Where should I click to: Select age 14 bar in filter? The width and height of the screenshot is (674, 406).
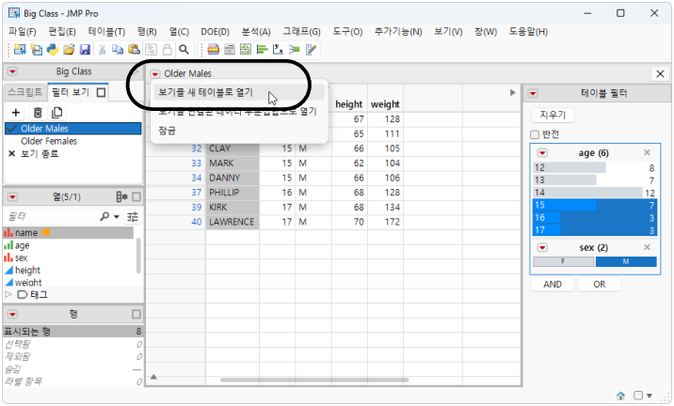[x=594, y=193]
